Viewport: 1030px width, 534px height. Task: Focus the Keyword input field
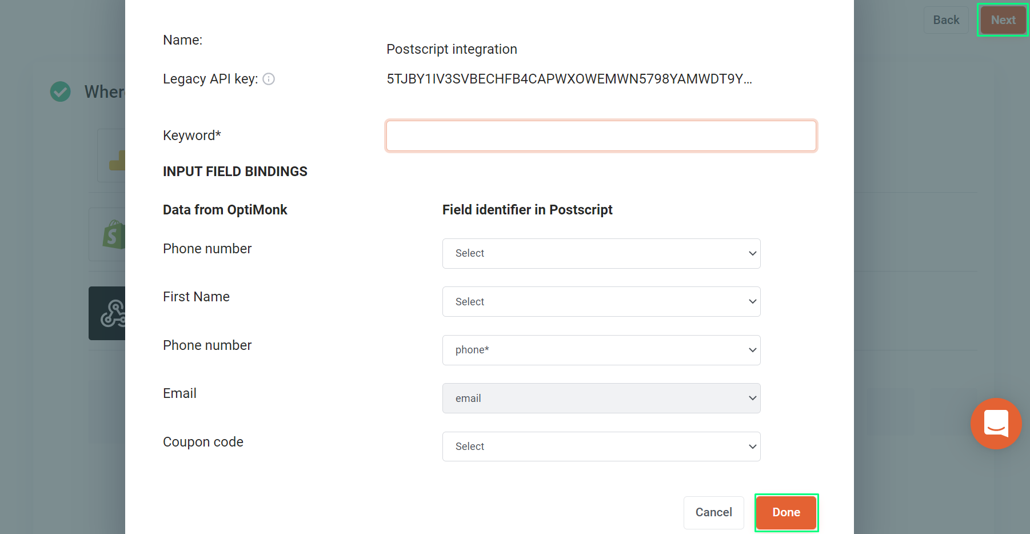pos(601,136)
